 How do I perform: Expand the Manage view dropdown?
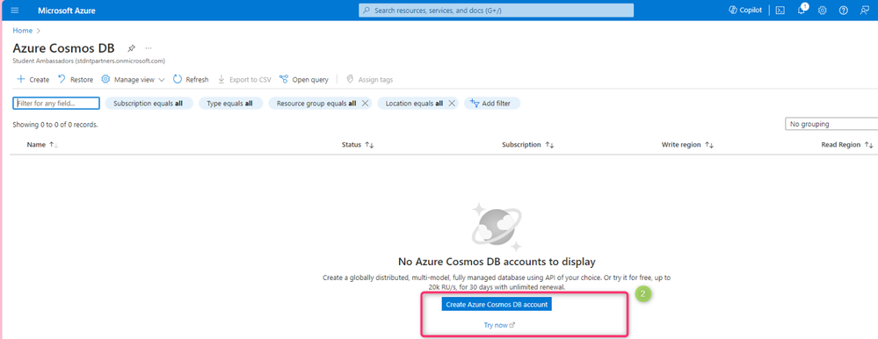pyautogui.click(x=134, y=79)
